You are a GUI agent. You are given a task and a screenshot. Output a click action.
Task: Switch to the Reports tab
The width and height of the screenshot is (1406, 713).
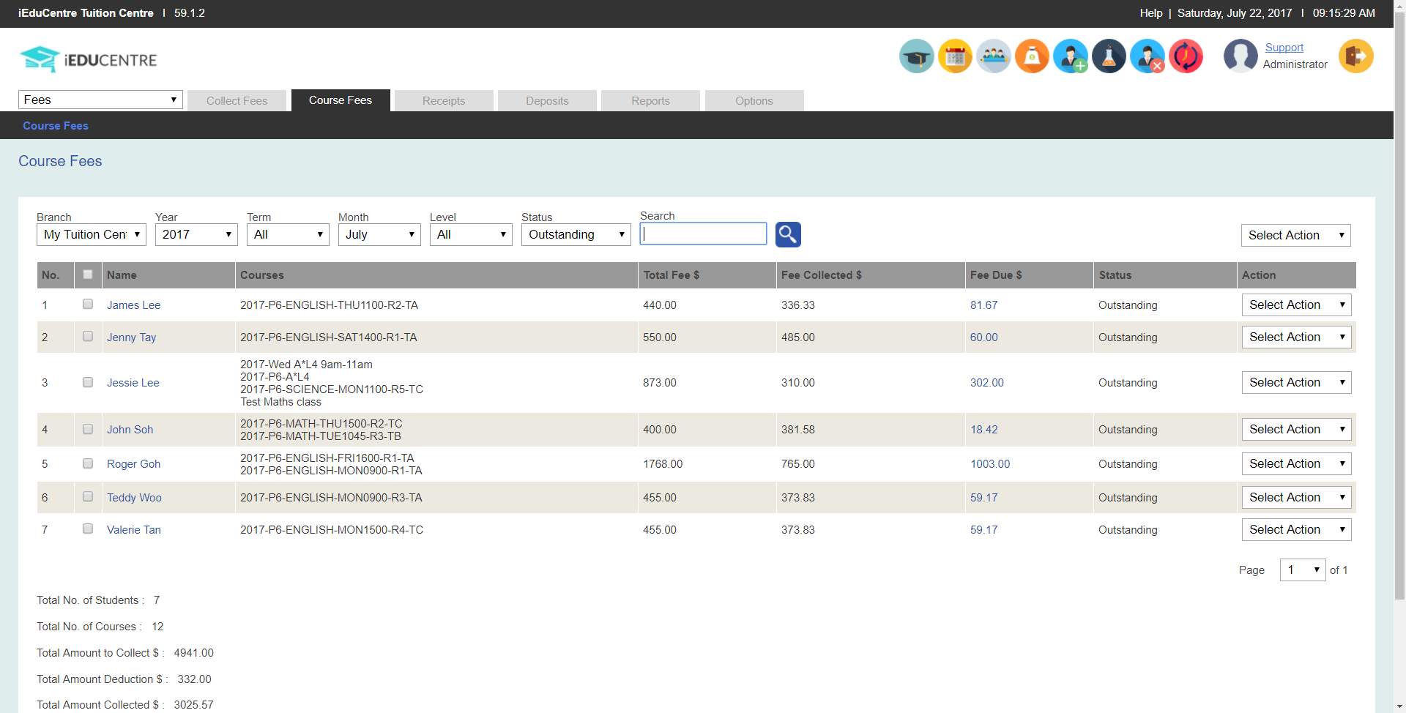tap(650, 100)
